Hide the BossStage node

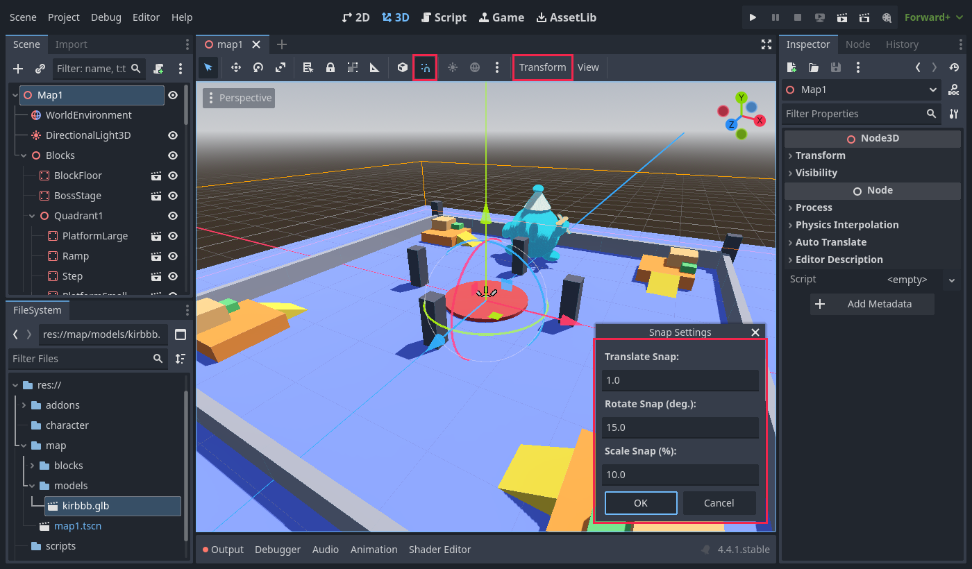173,196
